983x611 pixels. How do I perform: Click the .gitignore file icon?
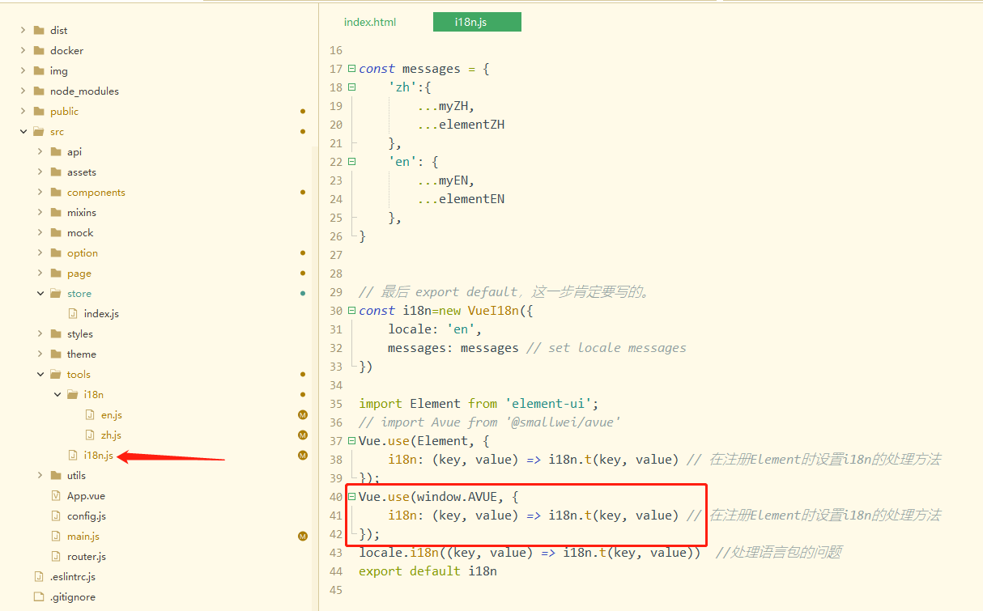pos(39,596)
